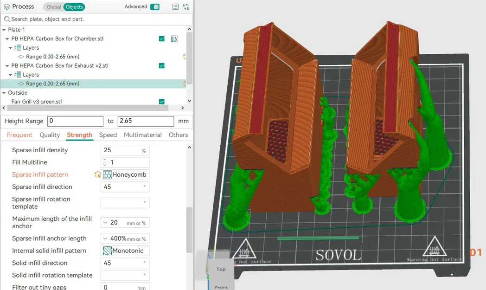Viewport: 486px width, 290px height.
Task: Switch to Global process settings
Action: click(54, 7)
